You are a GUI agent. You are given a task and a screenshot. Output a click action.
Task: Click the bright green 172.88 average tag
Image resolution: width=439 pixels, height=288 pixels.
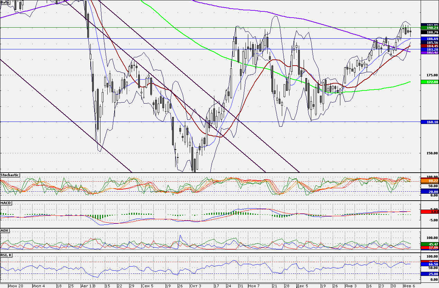point(430,82)
